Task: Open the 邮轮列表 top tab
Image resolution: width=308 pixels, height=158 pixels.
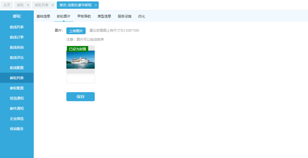Action: point(42,5)
